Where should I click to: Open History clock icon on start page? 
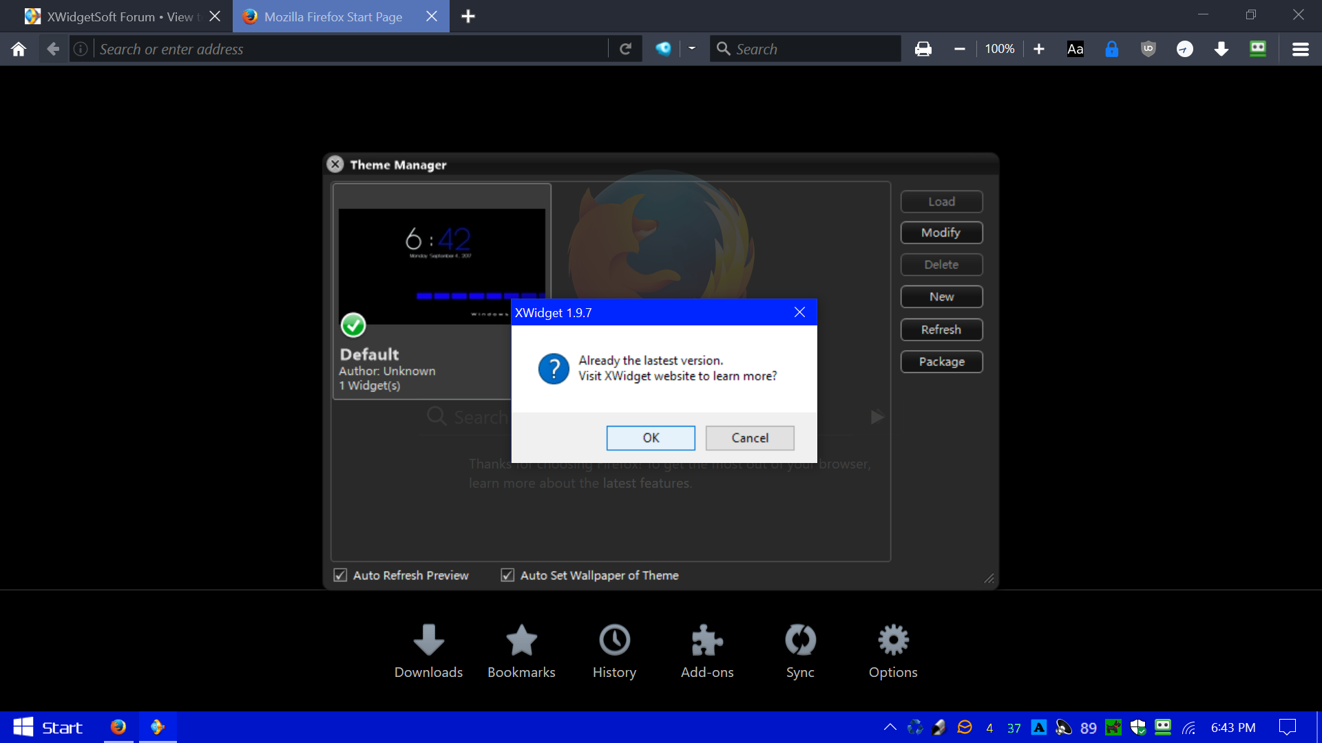tap(614, 652)
